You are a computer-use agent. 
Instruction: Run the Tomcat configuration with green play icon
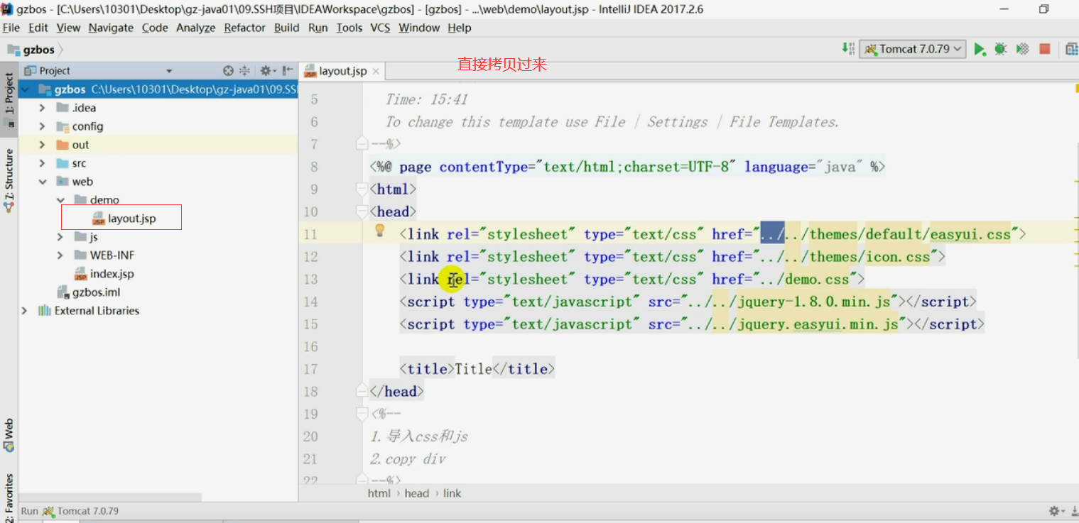(980, 49)
